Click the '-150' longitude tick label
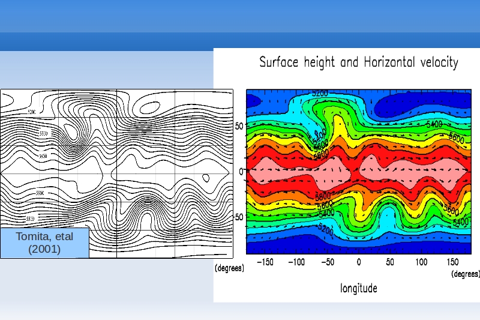Image resolution: width=480 pixels, height=320 pixels. click(265, 262)
